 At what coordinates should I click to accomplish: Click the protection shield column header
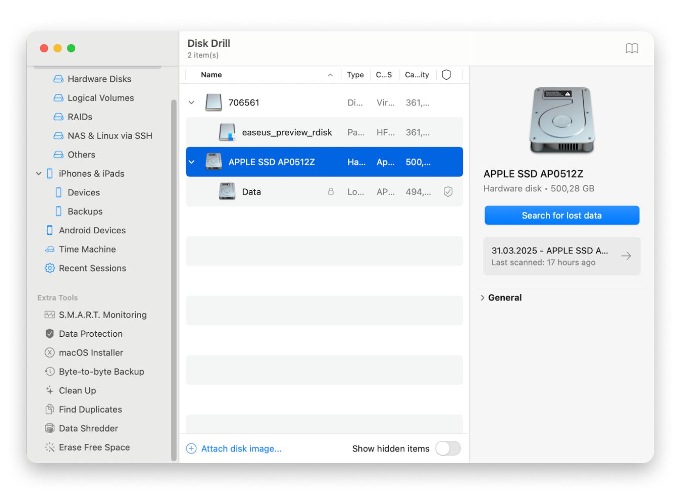446,75
